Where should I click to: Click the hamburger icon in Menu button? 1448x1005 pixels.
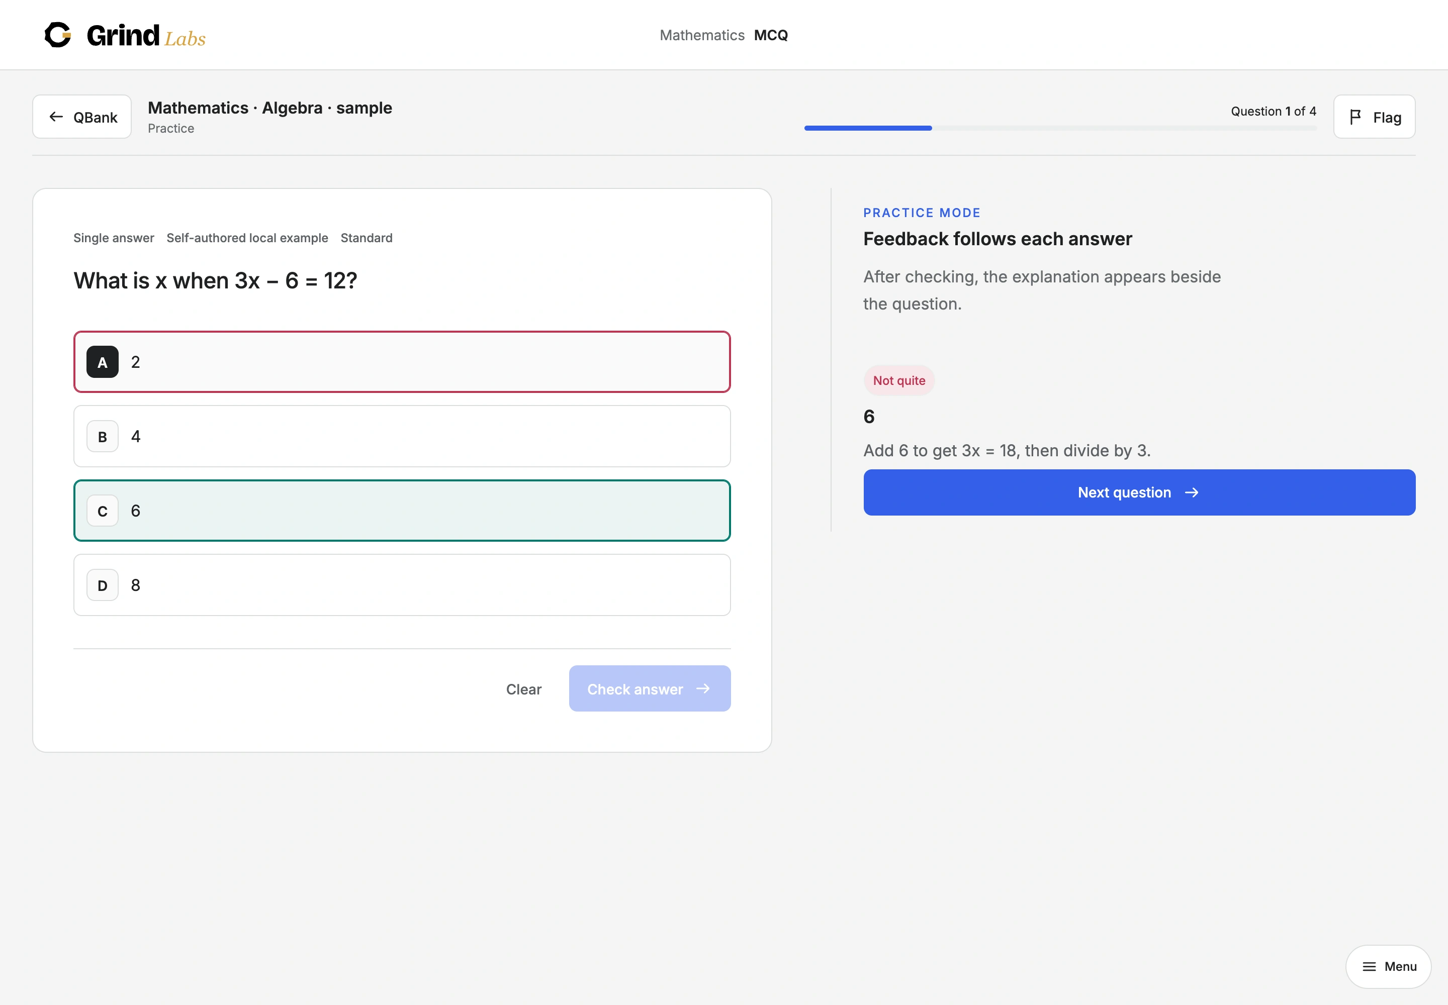click(1369, 967)
